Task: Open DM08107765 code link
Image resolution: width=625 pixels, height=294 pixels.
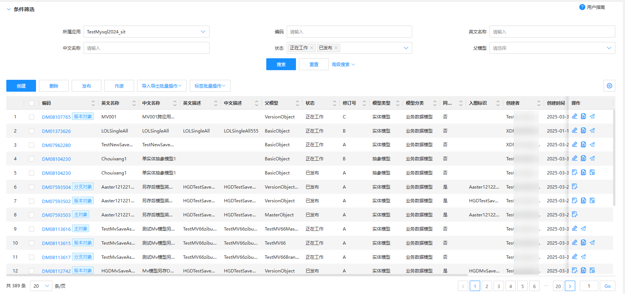Action: [56, 117]
